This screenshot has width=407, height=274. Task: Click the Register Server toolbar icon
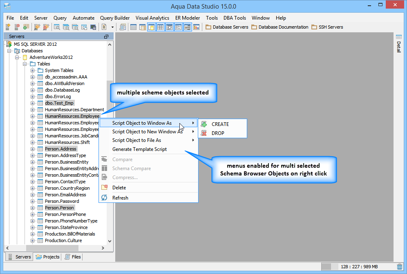pyautogui.click(x=8, y=27)
